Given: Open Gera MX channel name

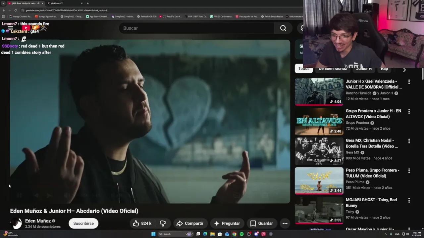Looking at the screenshot, I should pyautogui.click(x=352, y=152).
